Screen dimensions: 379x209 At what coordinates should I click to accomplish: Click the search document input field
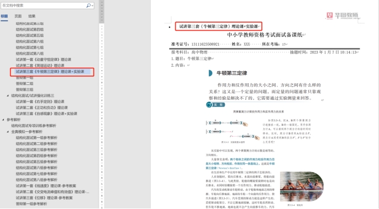pos(44,6)
